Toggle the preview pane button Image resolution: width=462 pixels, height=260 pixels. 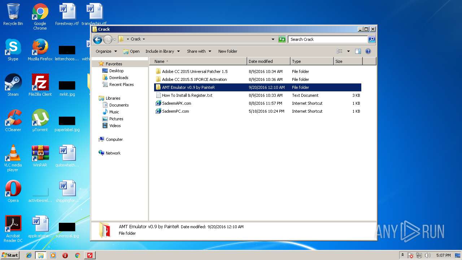click(358, 51)
